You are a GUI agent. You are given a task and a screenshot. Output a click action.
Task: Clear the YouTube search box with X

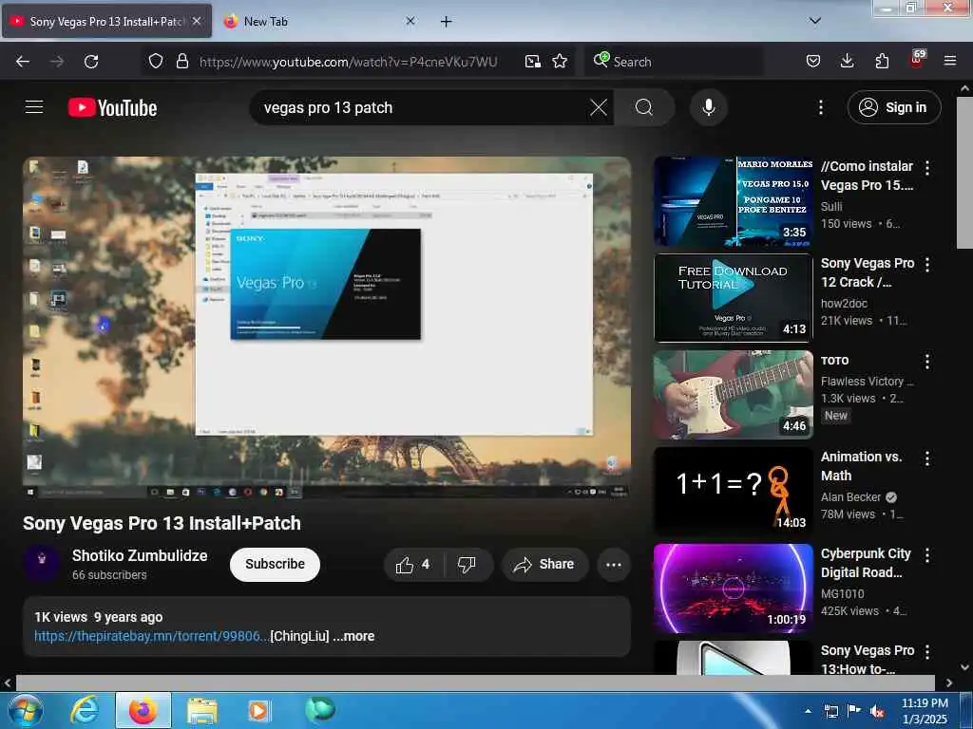click(599, 107)
